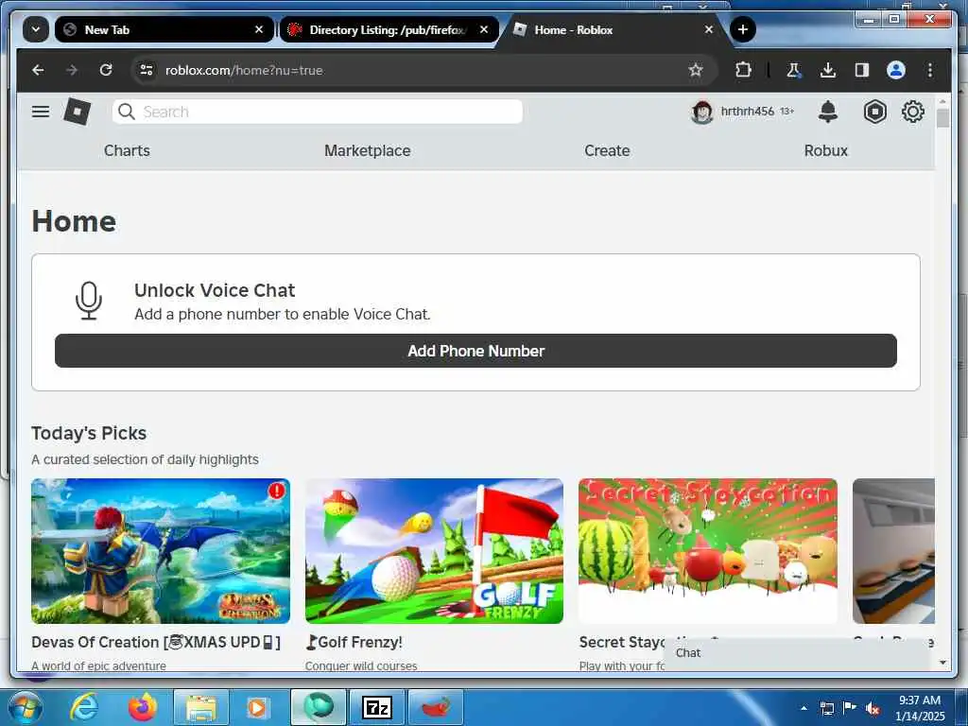
Task: Click the muted volume tray icon
Action: tap(873, 708)
